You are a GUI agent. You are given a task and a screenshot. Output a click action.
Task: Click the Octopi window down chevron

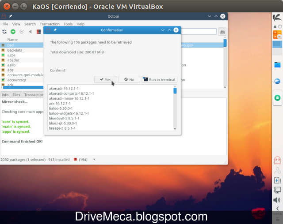click(x=209, y=16)
